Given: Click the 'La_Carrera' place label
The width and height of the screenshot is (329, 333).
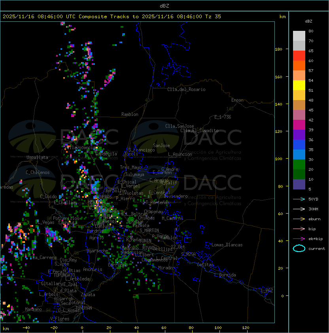Looking at the screenshot, I should [45, 257].
